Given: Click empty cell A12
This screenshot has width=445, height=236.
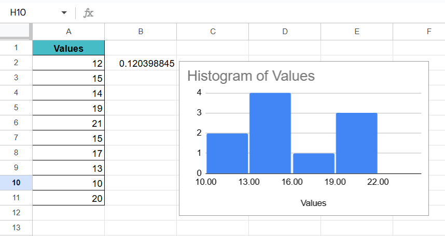Looking at the screenshot, I should pos(68,213).
